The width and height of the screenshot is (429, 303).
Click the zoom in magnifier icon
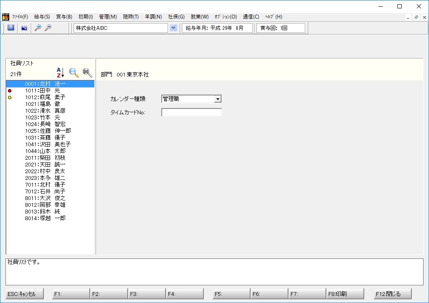pos(38,28)
